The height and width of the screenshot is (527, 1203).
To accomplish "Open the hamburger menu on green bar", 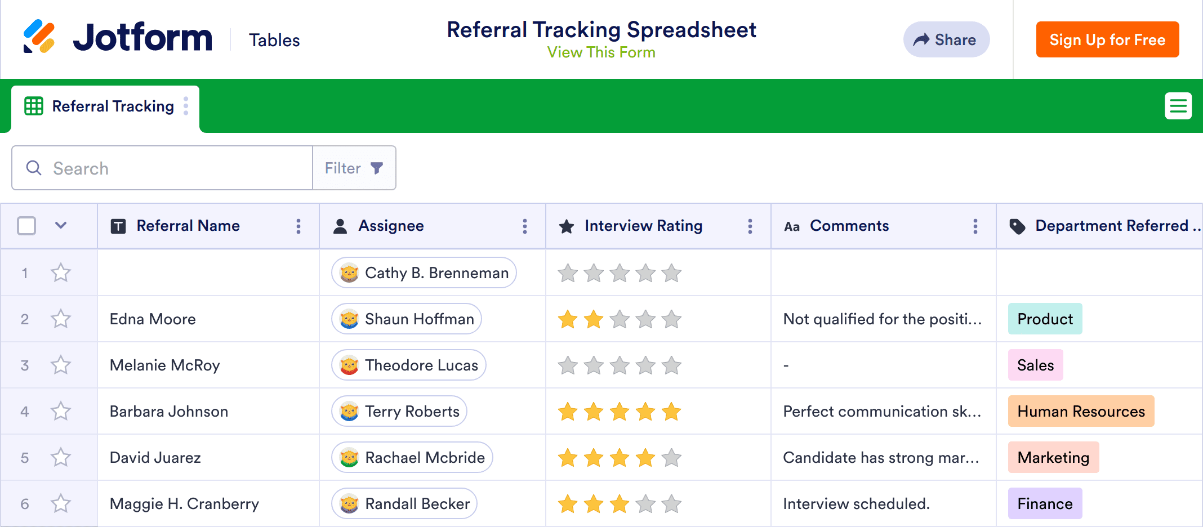I will coord(1178,106).
